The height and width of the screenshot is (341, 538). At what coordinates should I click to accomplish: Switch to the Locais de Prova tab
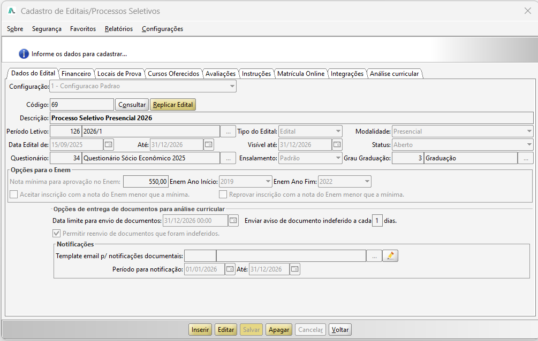119,74
